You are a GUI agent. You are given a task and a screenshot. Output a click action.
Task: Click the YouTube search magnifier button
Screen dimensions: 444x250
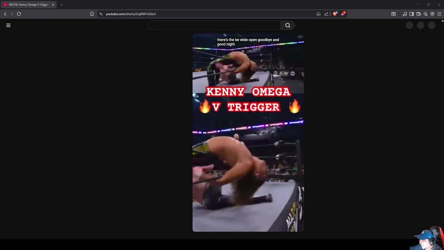click(x=288, y=25)
